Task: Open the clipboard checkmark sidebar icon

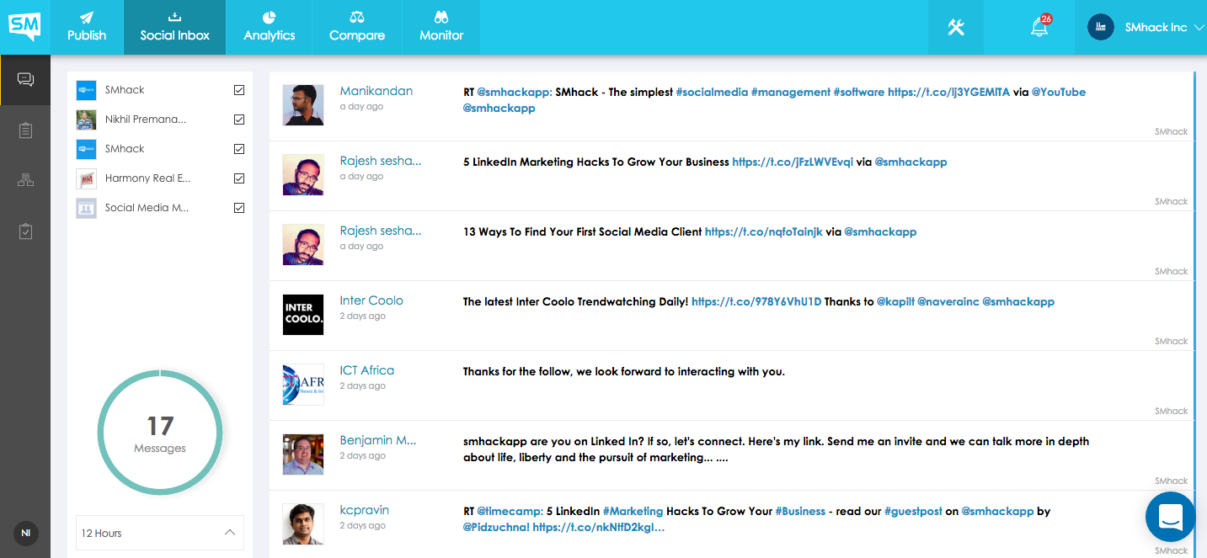Action: click(x=25, y=231)
